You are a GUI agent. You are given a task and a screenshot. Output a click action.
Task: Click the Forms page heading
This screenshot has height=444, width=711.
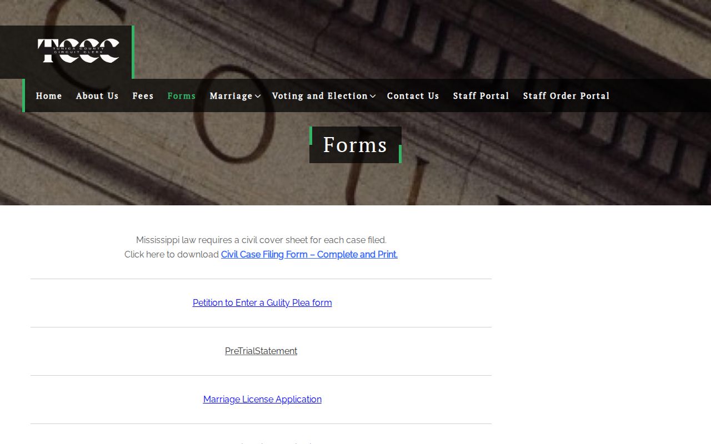pos(355,145)
